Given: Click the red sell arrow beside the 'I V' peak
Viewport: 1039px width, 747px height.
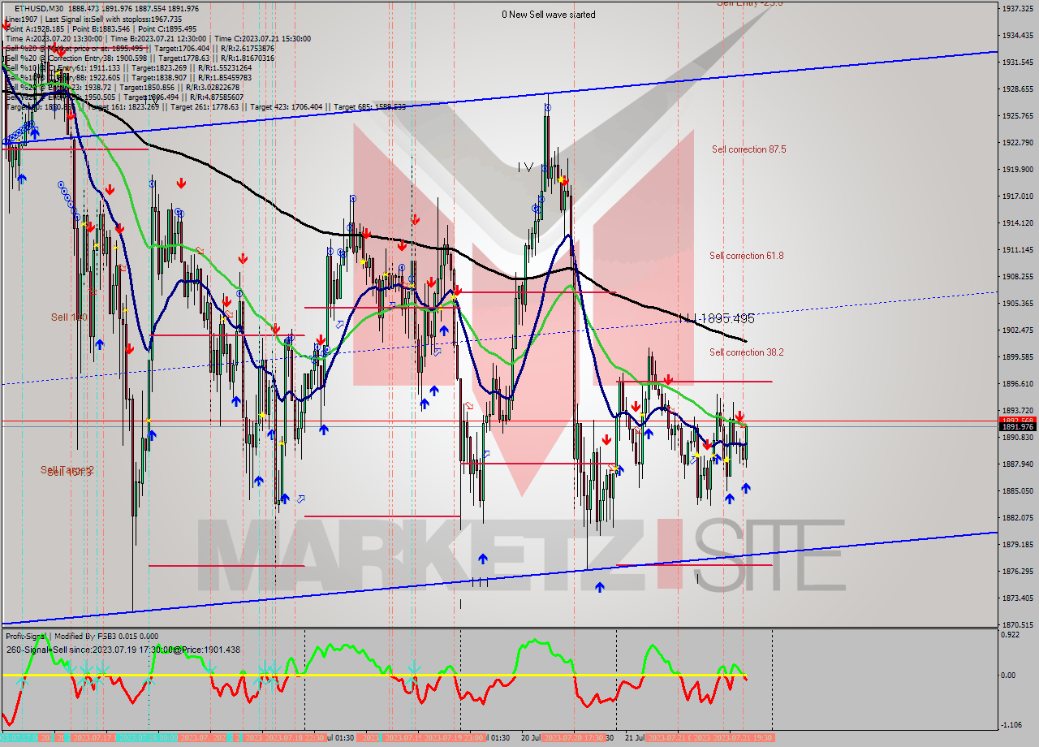Looking at the screenshot, I should [564, 180].
